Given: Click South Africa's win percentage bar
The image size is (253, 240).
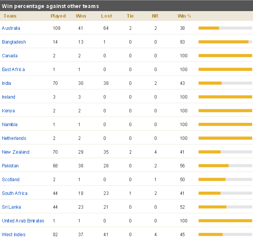Looking at the screenshot, I should (x=225, y=193).
